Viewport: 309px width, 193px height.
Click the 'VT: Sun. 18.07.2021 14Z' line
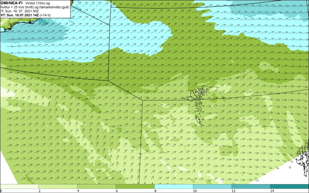[19, 15]
